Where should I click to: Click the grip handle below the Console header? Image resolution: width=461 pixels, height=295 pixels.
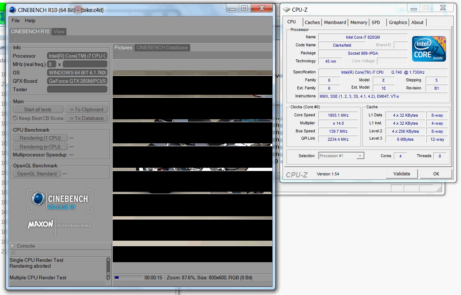[x=13, y=253]
